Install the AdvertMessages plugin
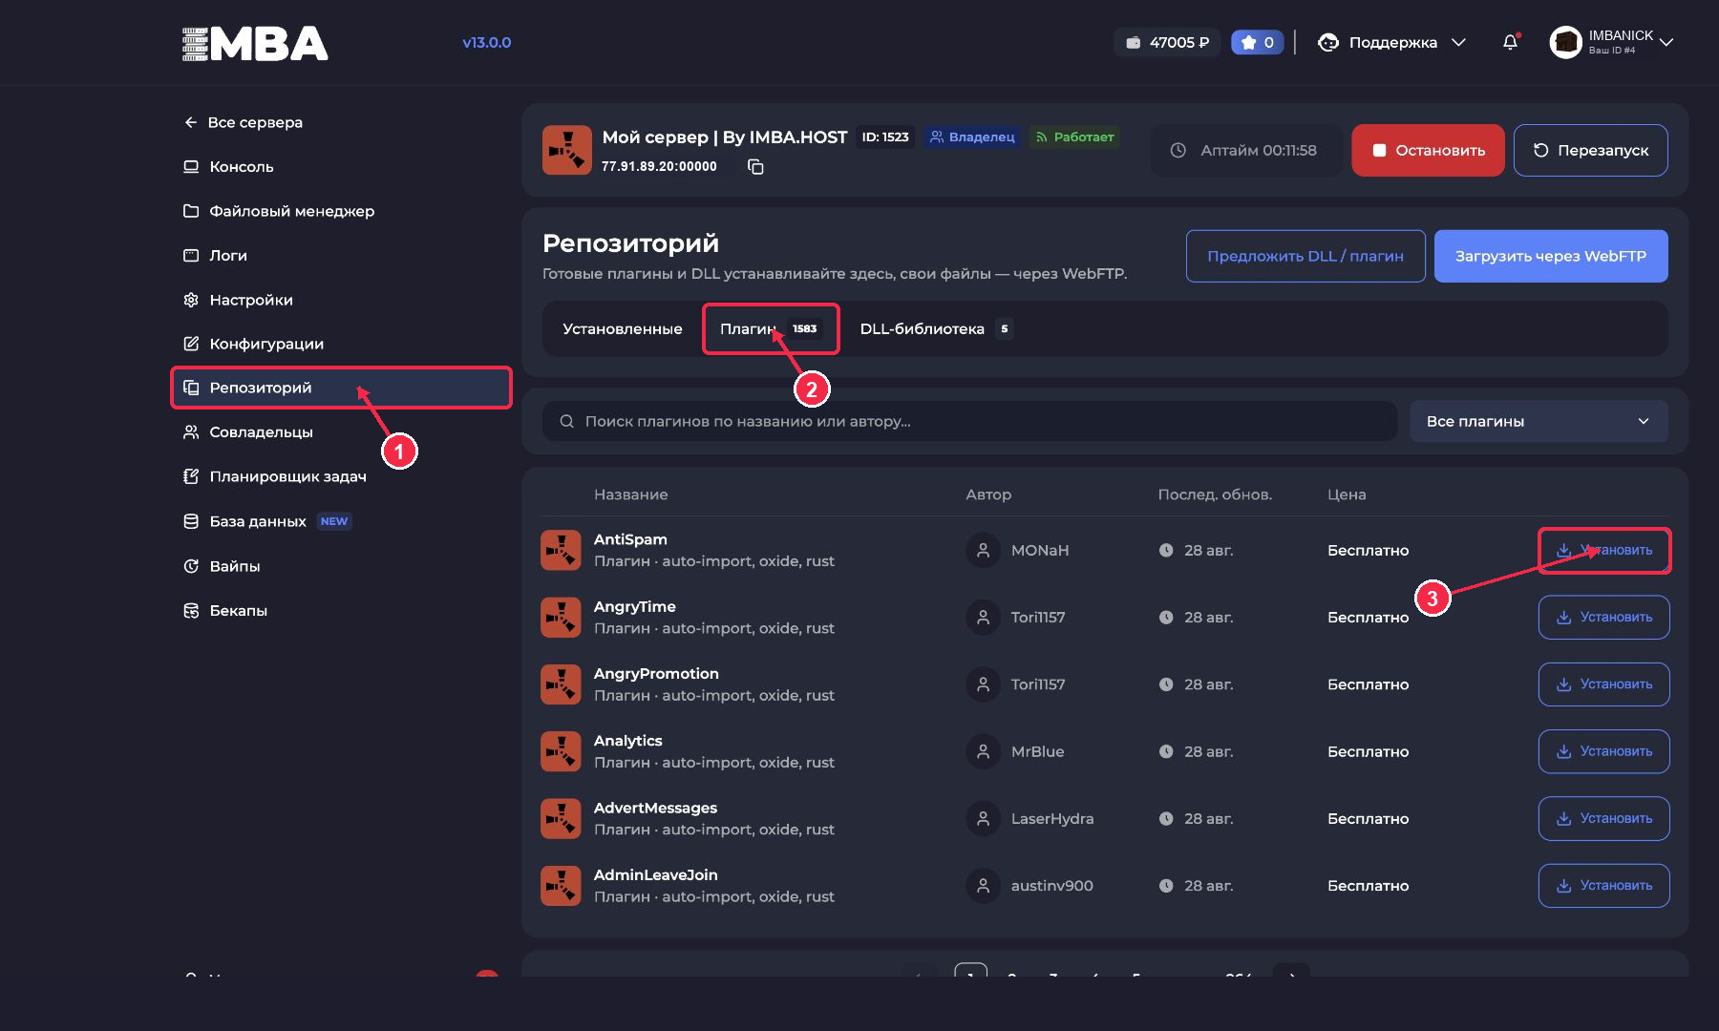 point(1603,818)
